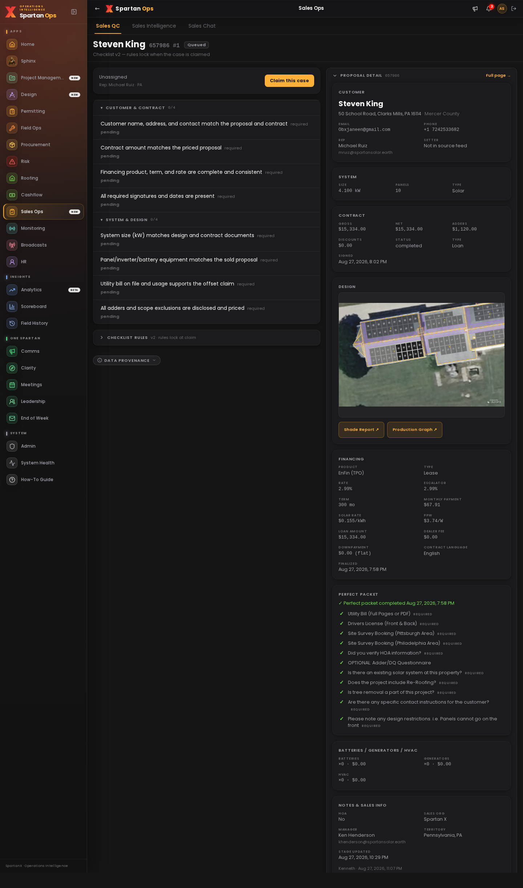Click the Permitting clipboard icon
This screenshot has height=888, width=523.
pyautogui.click(x=12, y=111)
